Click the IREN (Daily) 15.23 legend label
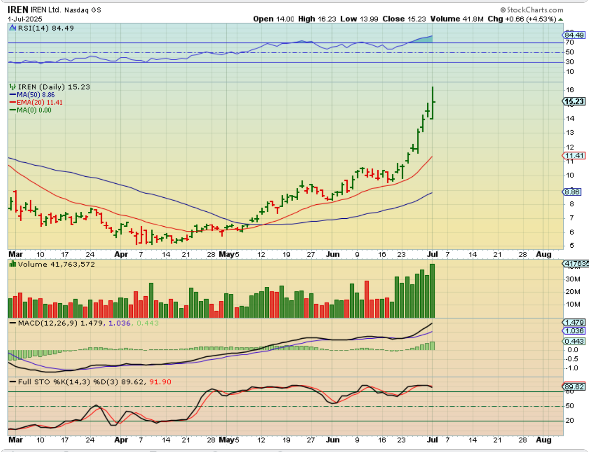This screenshot has width=589, height=452. pyautogui.click(x=54, y=87)
